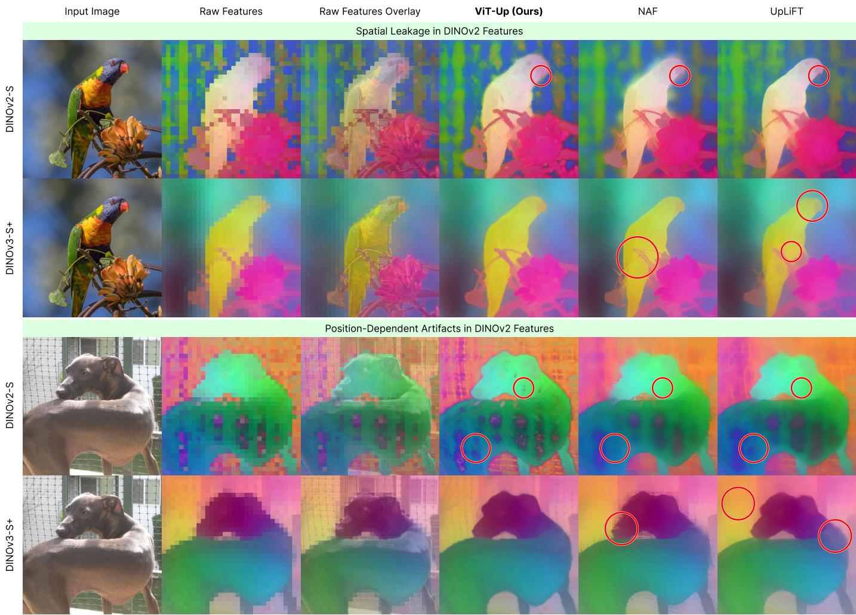This screenshot has width=856, height=615.
Task: Select parrot Raw Features map for DINOv2-S
Action: tap(231, 109)
